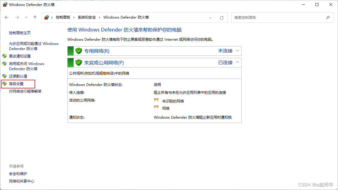The height and width of the screenshot is (190, 338).
Task: Click bench icon beside 未识别的网络
Action: [x=156, y=100]
